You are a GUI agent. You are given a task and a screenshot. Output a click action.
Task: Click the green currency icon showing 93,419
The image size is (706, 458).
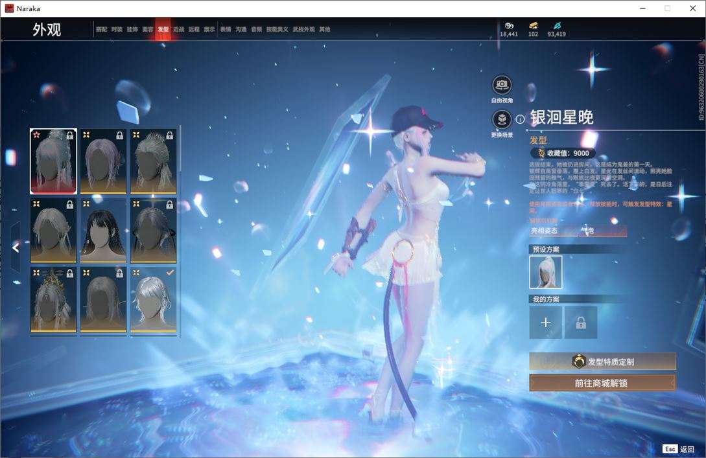click(x=557, y=26)
